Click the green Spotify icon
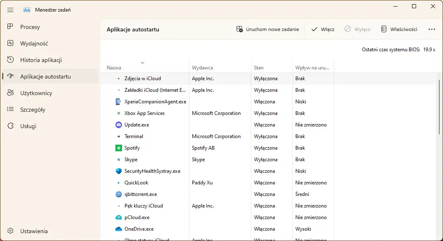 coord(119,148)
